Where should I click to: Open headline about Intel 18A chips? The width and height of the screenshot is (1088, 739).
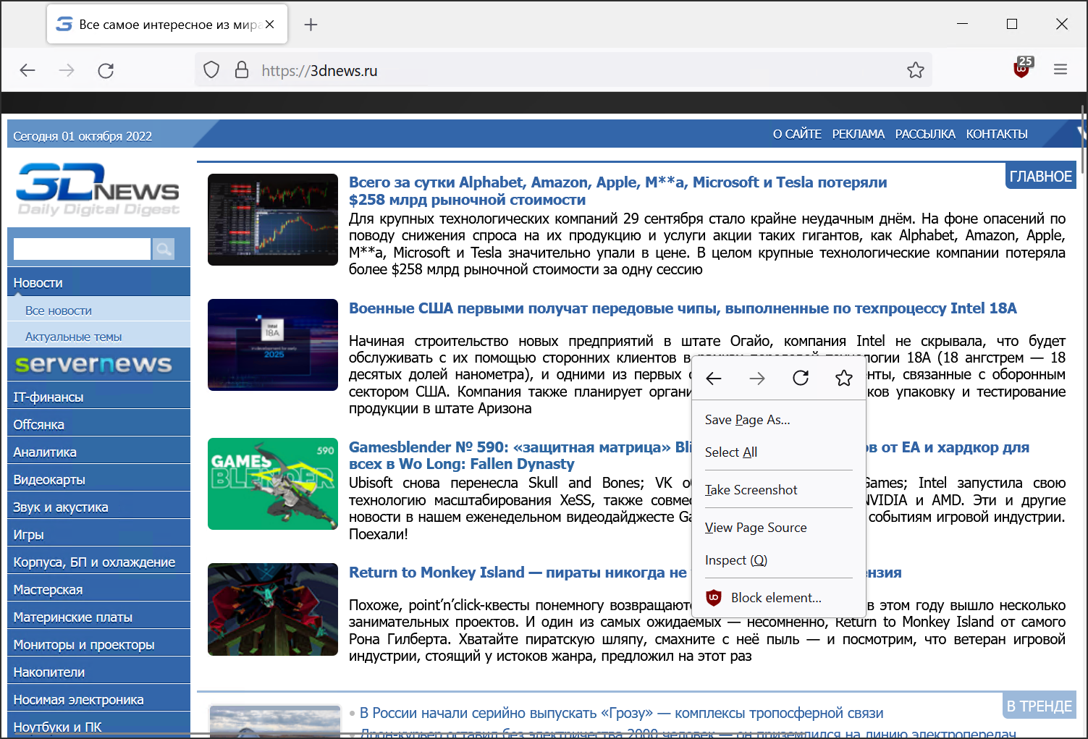(x=683, y=308)
